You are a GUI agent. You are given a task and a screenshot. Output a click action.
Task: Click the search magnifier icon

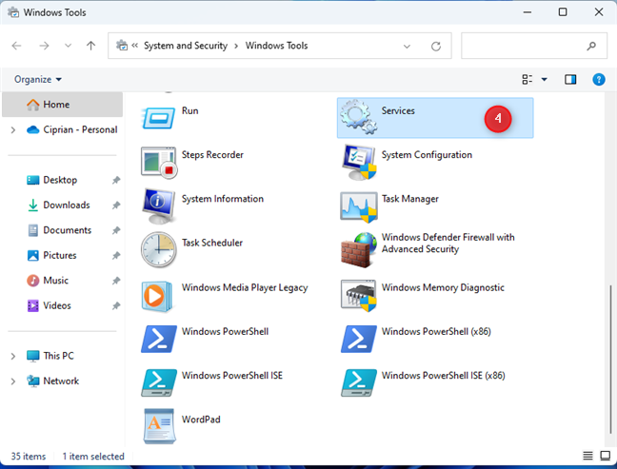[591, 46]
